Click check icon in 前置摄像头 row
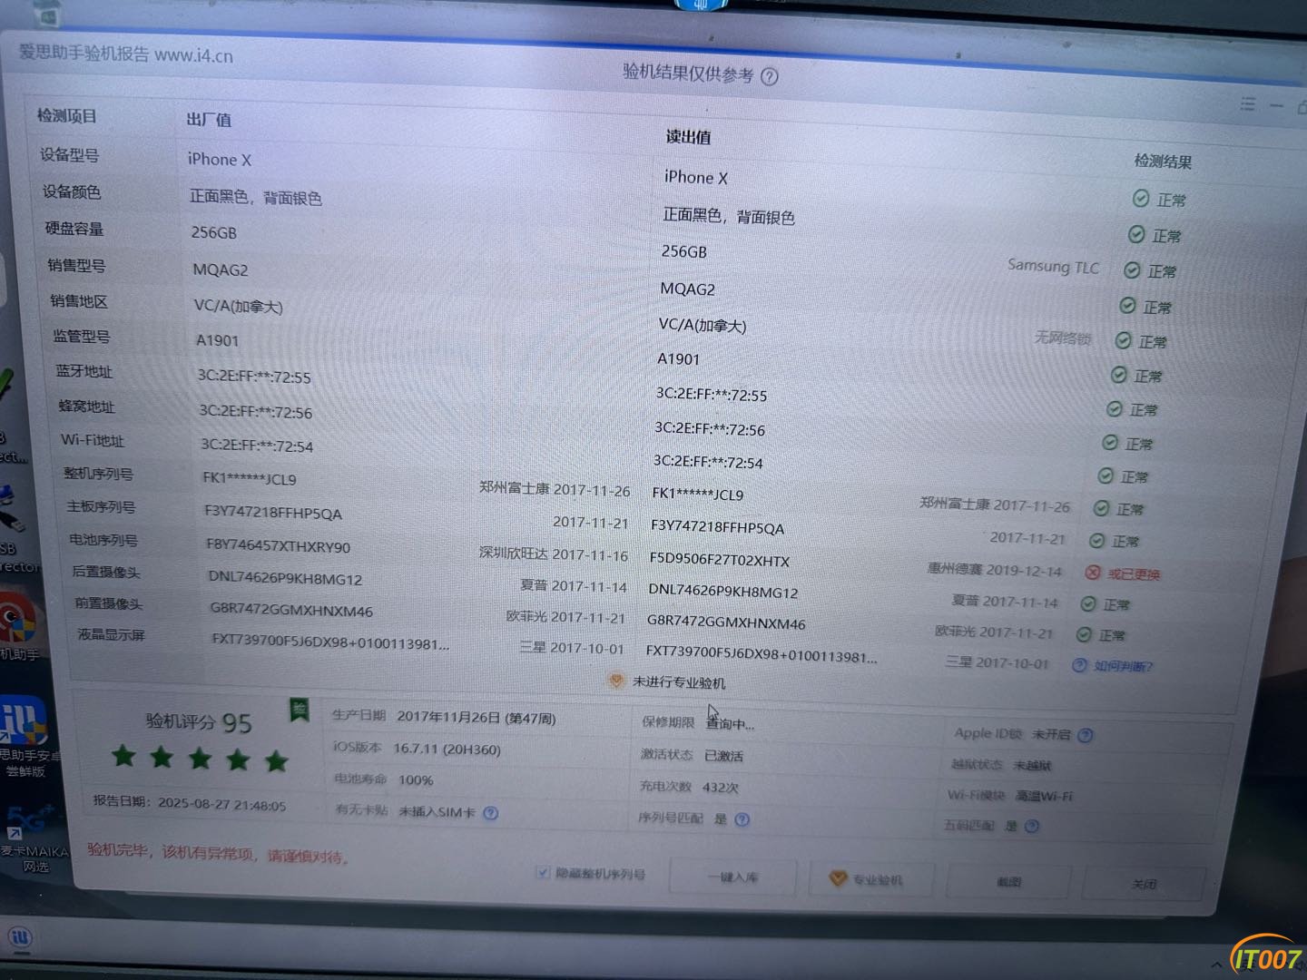The width and height of the screenshot is (1307, 980). click(x=1084, y=634)
